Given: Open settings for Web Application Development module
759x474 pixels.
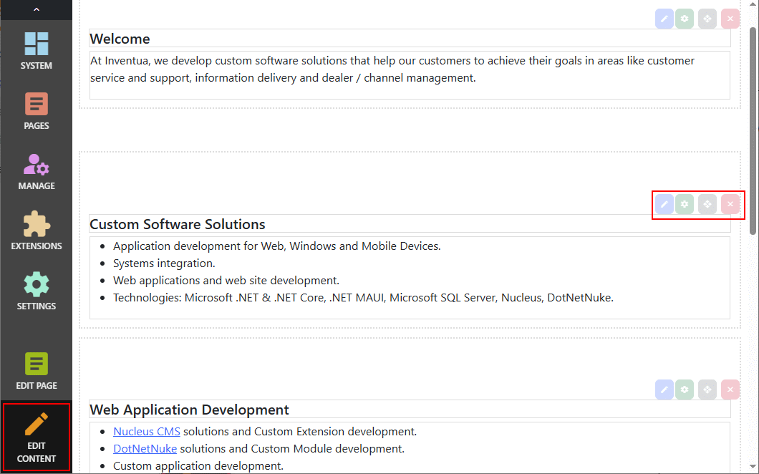Looking at the screenshot, I should click(685, 390).
